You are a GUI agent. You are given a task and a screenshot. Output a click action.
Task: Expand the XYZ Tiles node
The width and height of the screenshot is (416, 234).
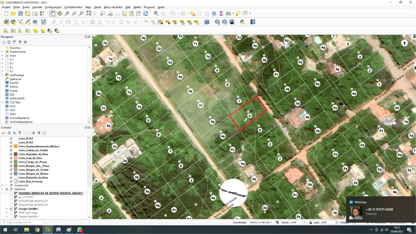[2, 102]
